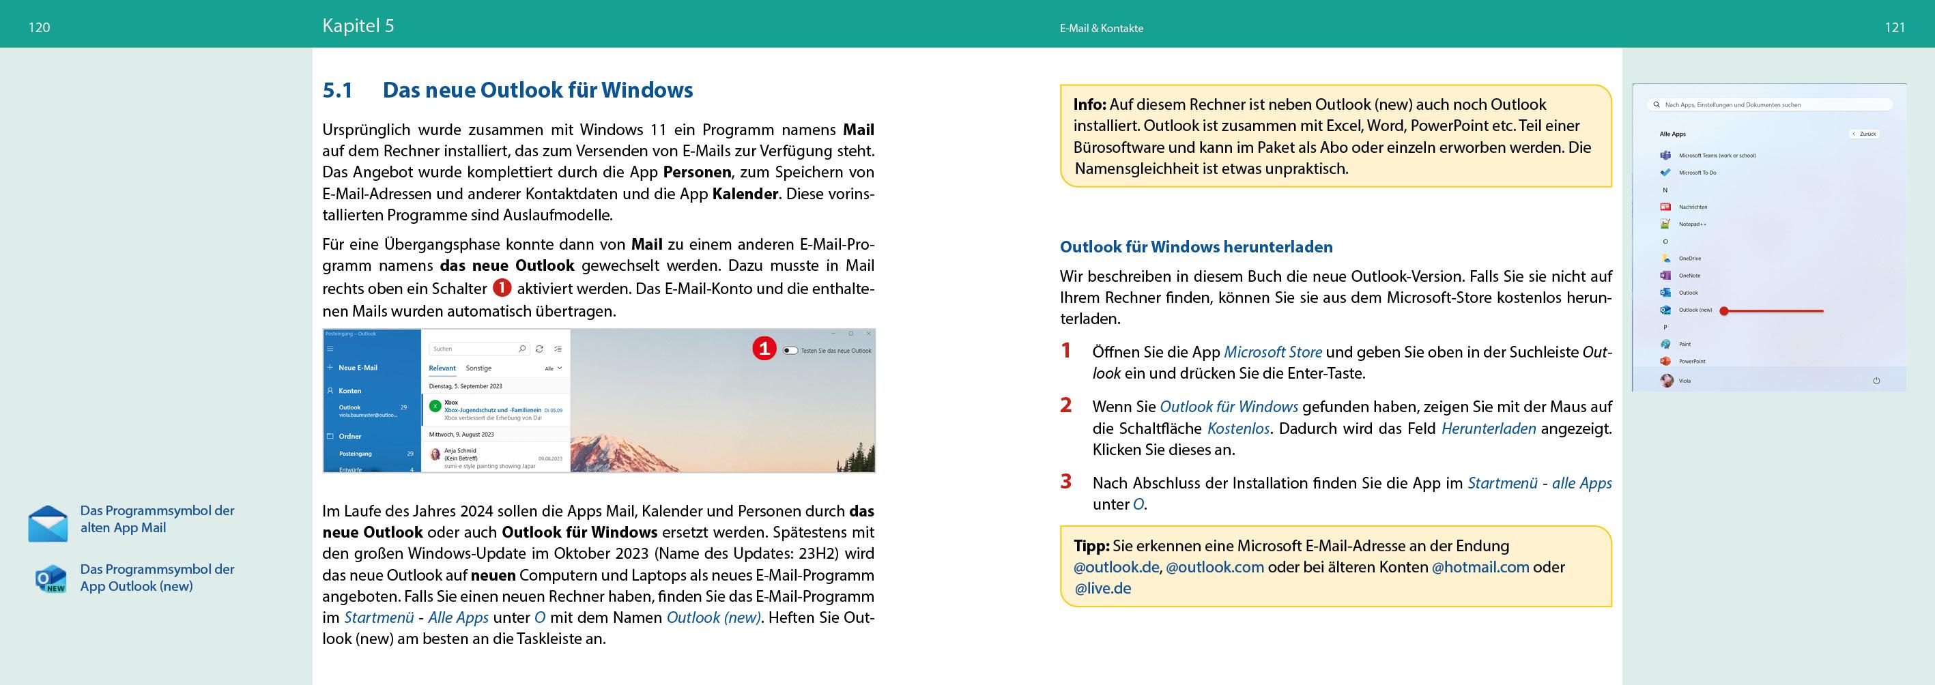Click the '5.1 Das neue Outlook für Windows' heading
1935x685 pixels.
508,90
